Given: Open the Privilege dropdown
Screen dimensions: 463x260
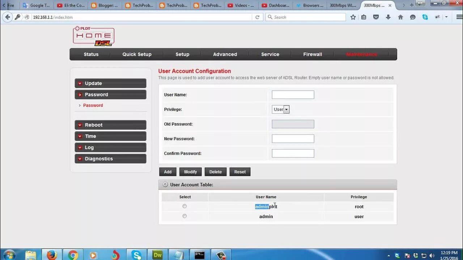Looking at the screenshot, I should pyautogui.click(x=281, y=109).
